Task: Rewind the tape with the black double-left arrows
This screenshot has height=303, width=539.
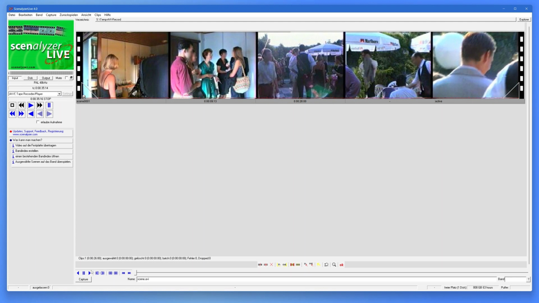Action: pos(21,105)
